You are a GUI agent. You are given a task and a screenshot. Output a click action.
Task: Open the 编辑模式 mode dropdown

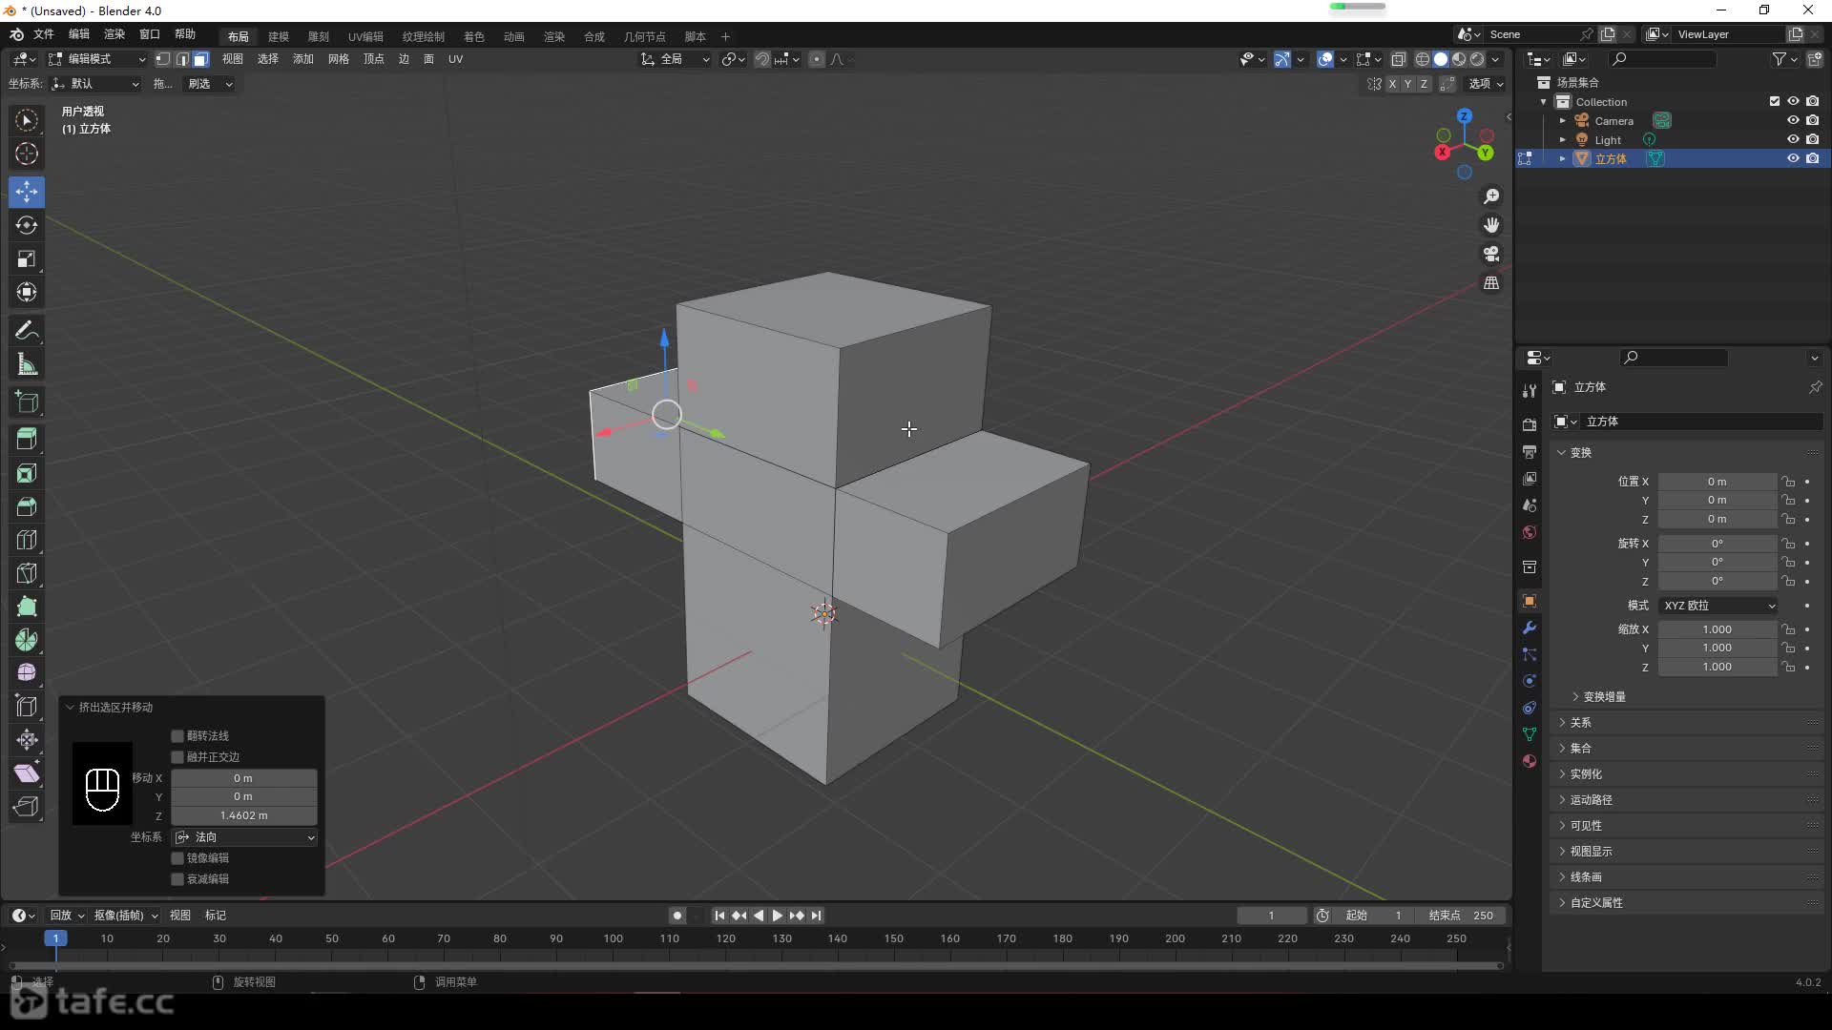(x=97, y=59)
